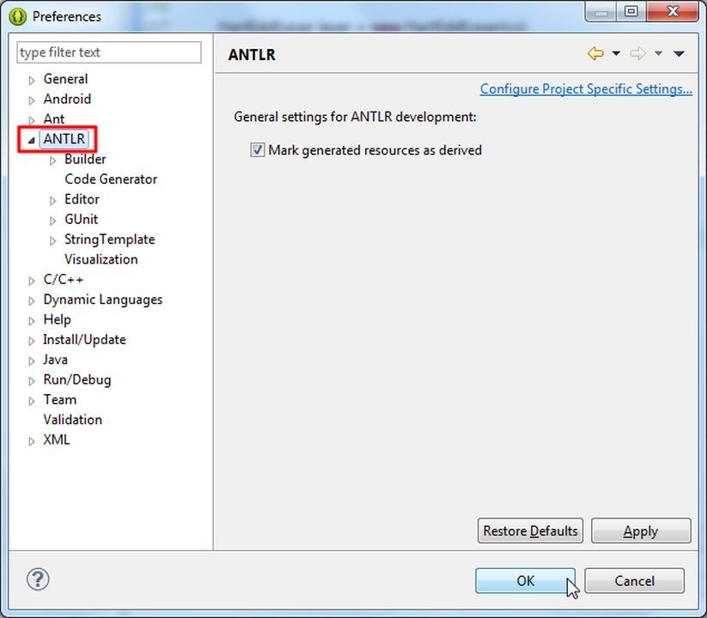The width and height of the screenshot is (707, 618).
Task: Open Configure Project Specific Settings link
Action: (x=586, y=88)
